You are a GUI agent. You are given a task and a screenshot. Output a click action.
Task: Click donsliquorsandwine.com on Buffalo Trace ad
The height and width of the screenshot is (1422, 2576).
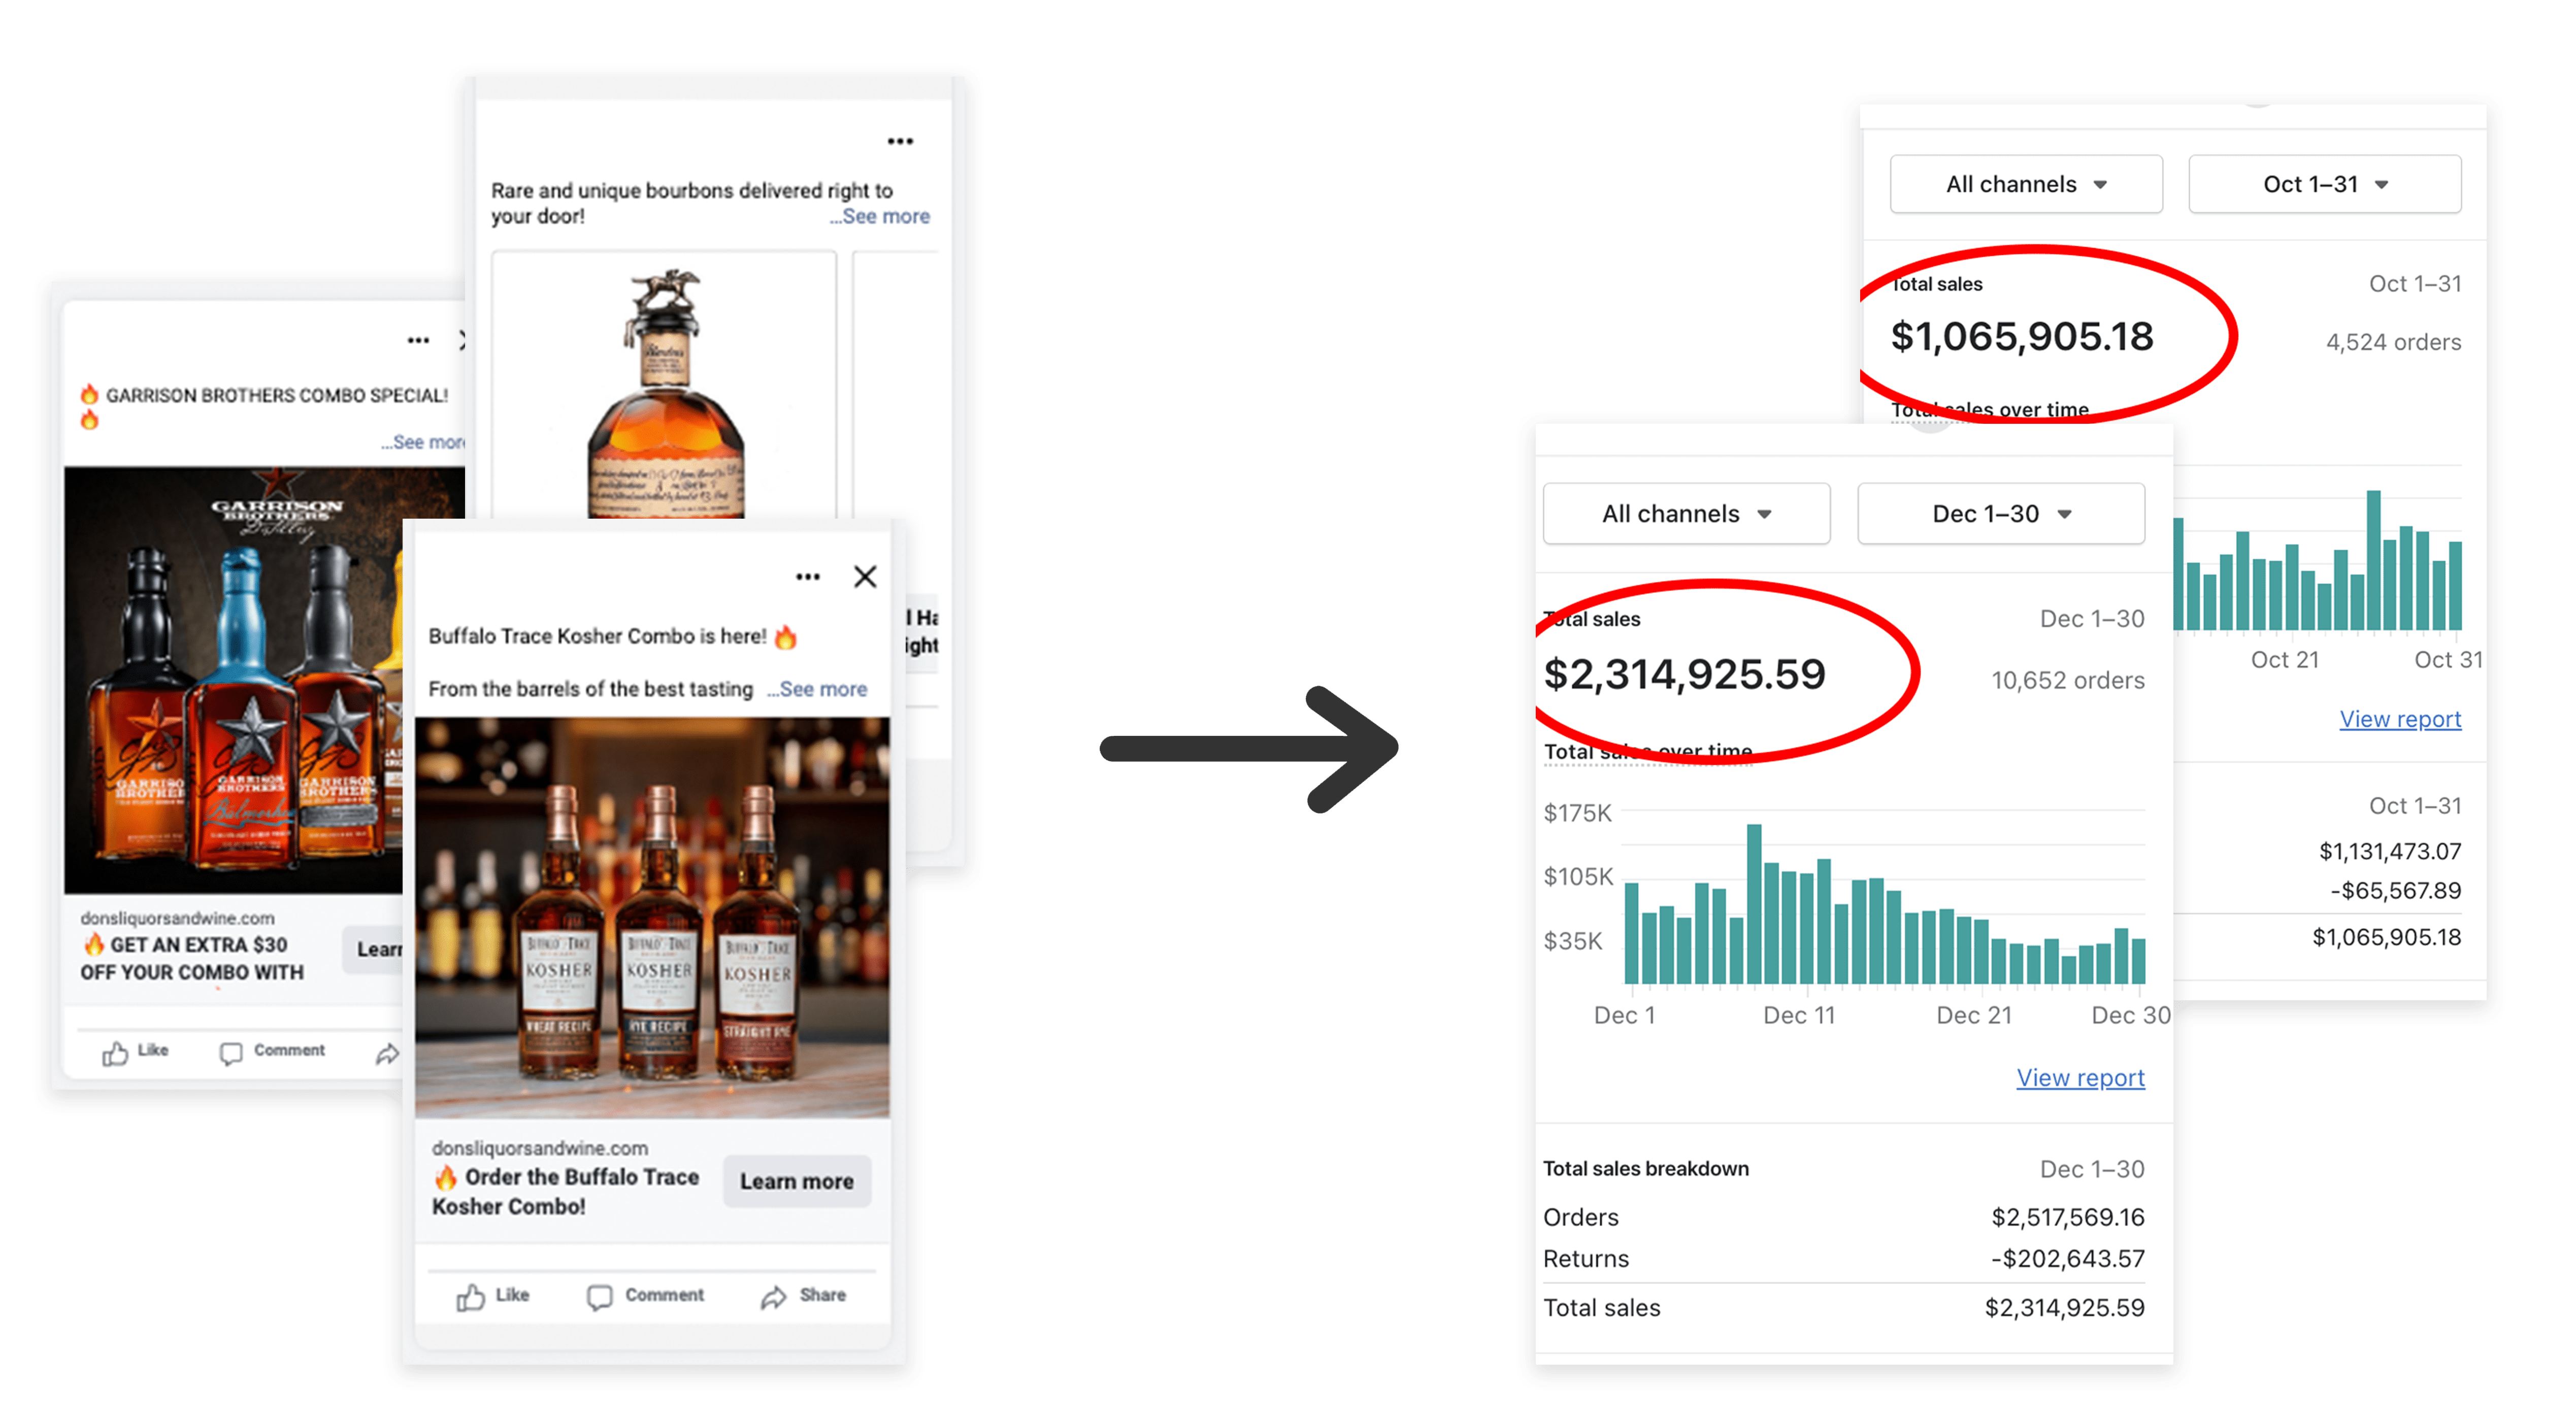(x=540, y=1148)
